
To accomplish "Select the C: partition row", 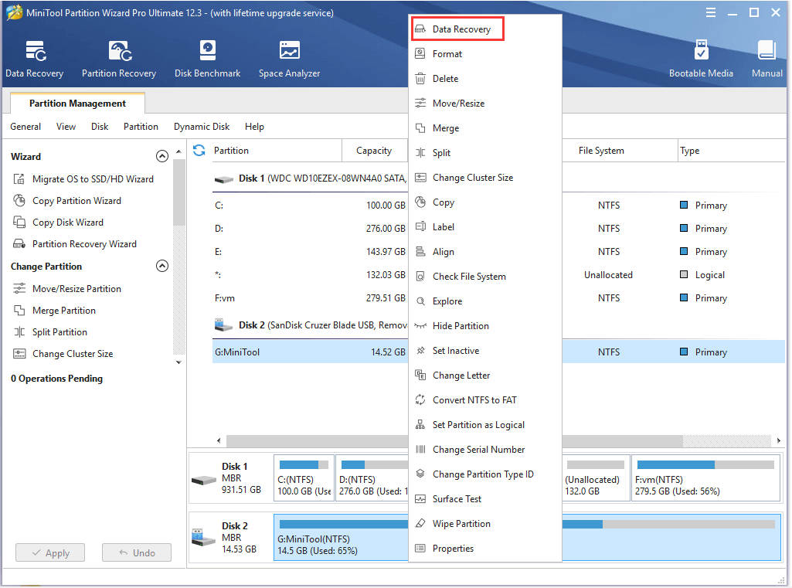I will pos(499,205).
